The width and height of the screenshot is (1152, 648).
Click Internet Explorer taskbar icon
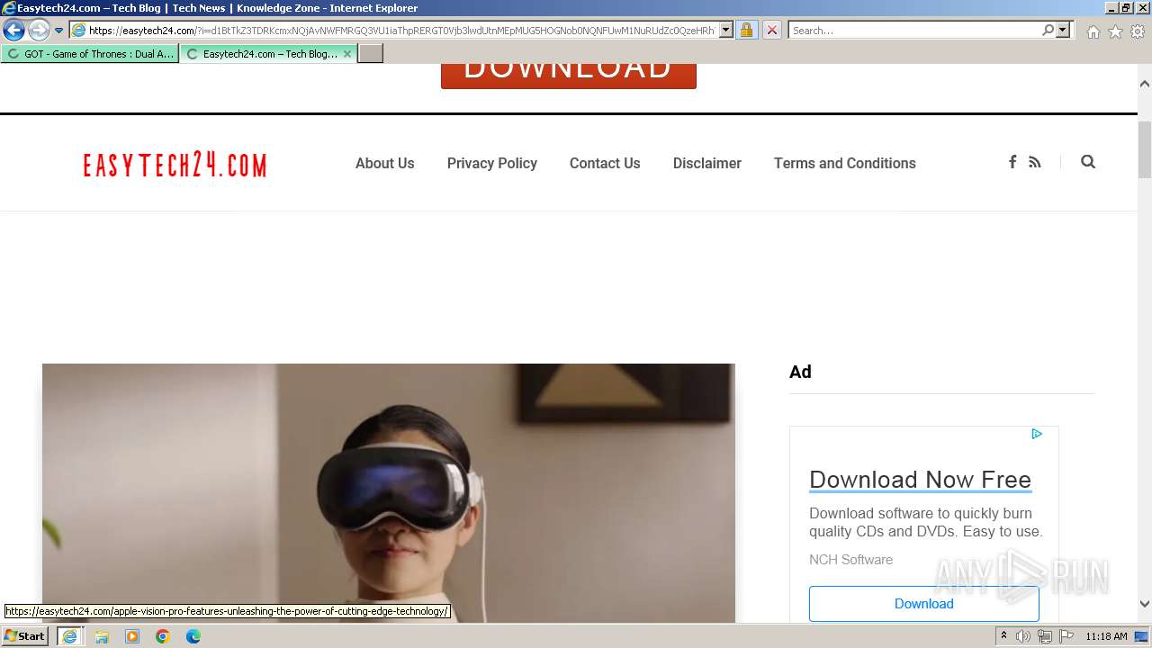click(x=69, y=636)
